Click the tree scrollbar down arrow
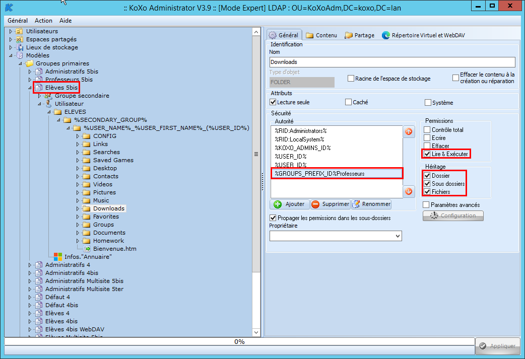This screenshot has height=359, width=525. 256,333
